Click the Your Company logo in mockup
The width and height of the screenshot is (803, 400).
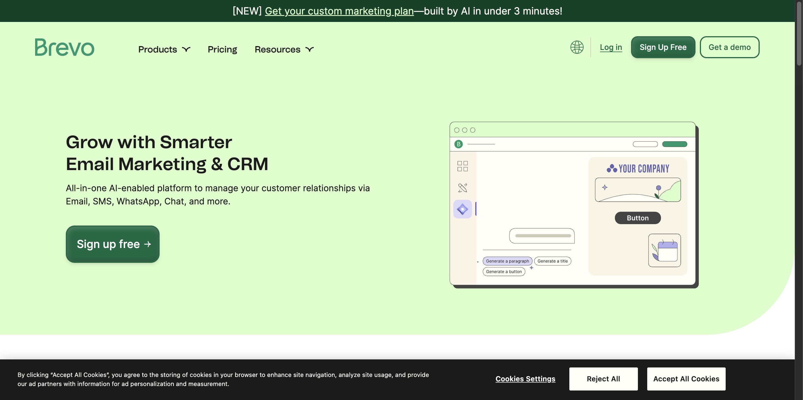[638, 169]
